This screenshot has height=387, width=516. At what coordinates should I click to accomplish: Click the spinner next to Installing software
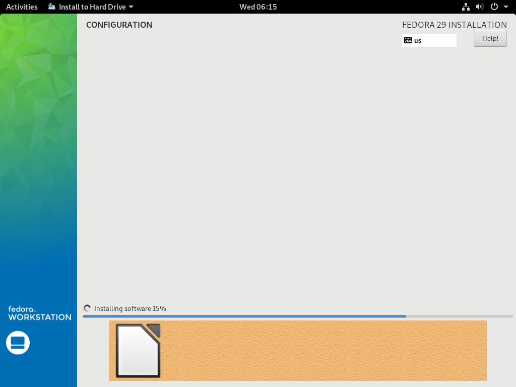87,308
